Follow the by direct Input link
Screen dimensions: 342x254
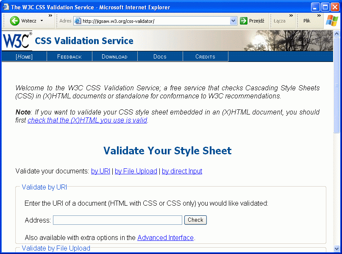(x=182, y=171)
